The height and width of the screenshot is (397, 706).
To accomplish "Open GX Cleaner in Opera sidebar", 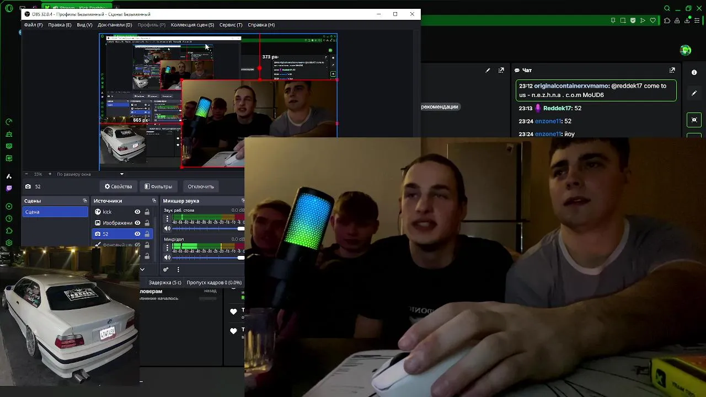I will tap(9, 134).
